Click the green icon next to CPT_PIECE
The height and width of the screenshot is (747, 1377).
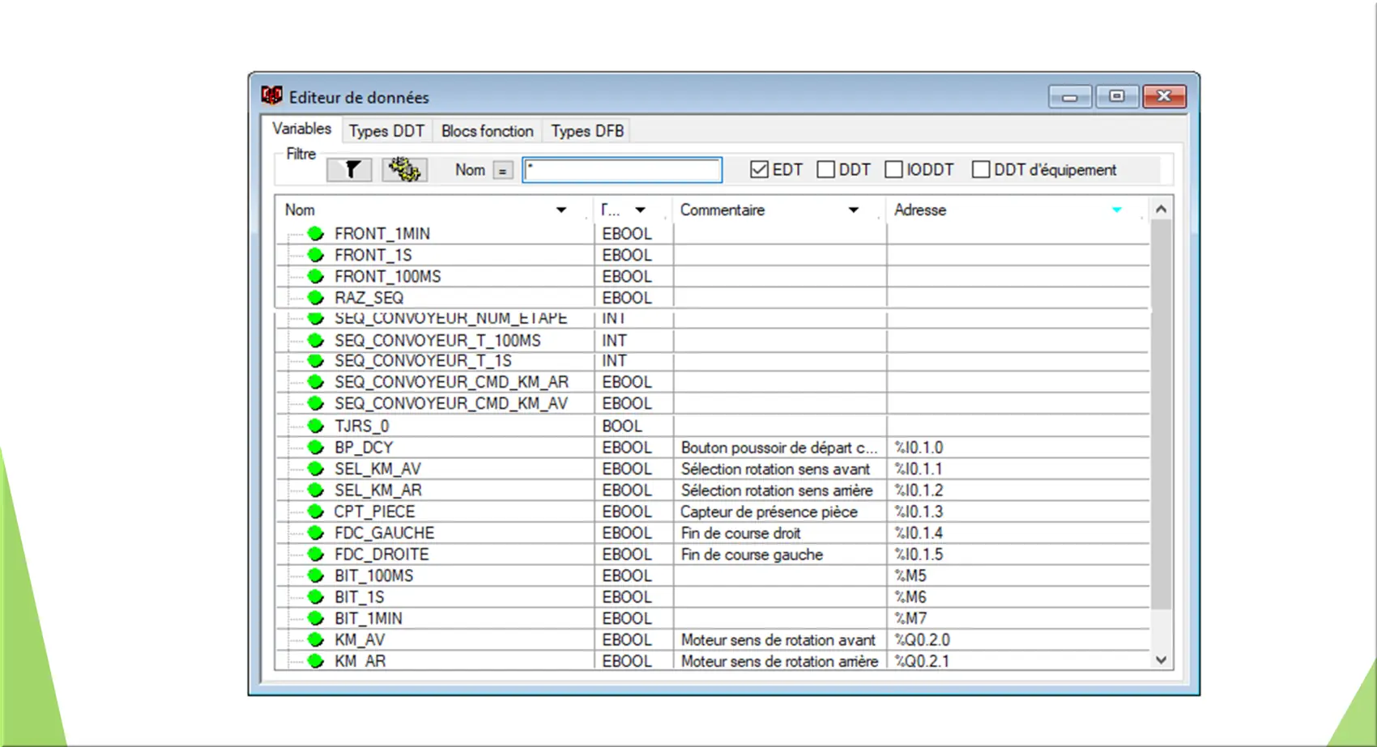(316, 511)
